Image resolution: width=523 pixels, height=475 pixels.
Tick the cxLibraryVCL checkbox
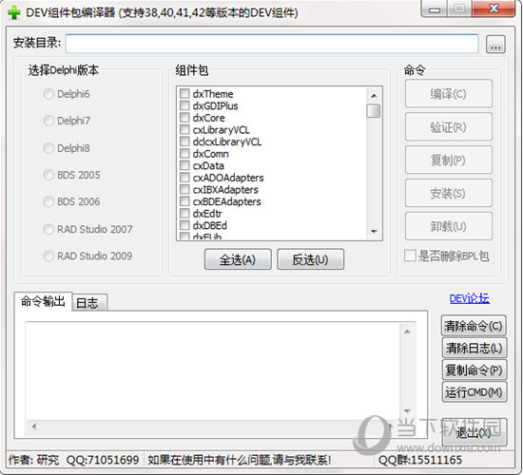click(x=184, y=129)
